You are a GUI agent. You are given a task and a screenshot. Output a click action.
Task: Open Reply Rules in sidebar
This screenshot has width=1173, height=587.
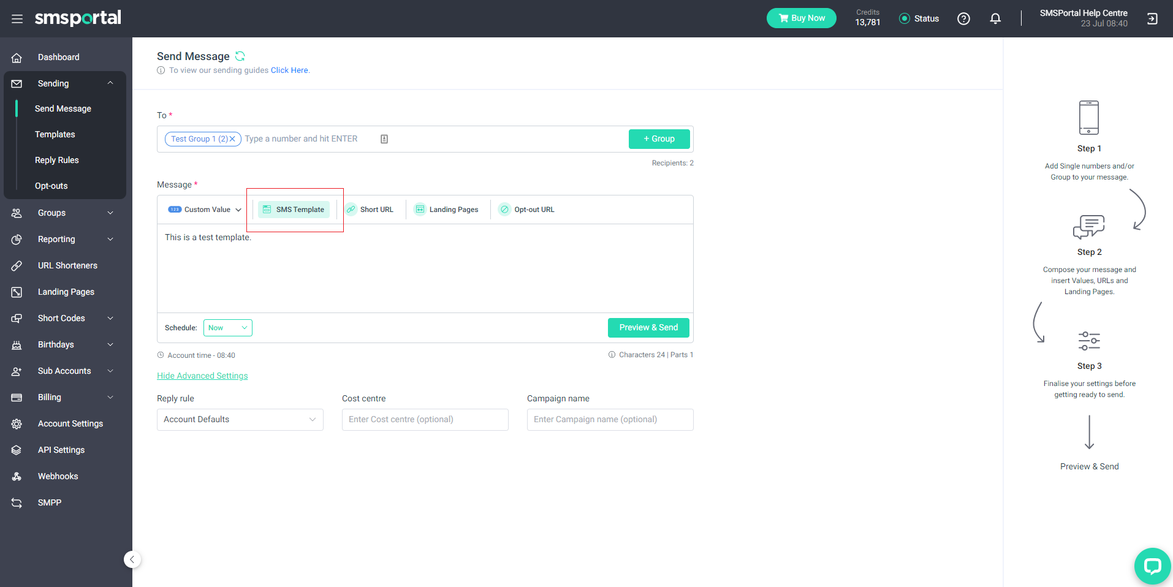click(57, 160)
